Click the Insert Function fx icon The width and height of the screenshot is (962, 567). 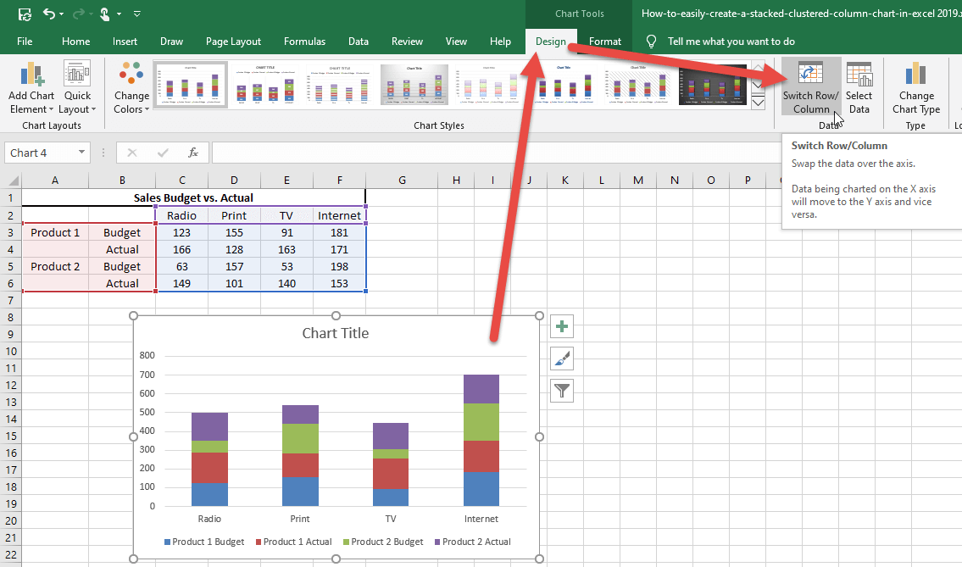pos(193,153)
